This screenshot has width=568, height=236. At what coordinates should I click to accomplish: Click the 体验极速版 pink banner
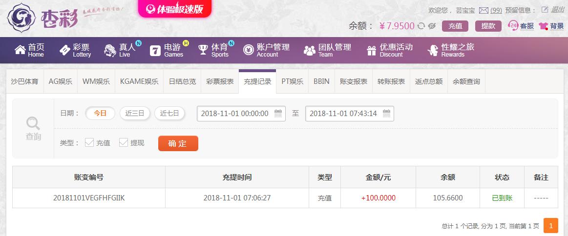click(175, 9)
